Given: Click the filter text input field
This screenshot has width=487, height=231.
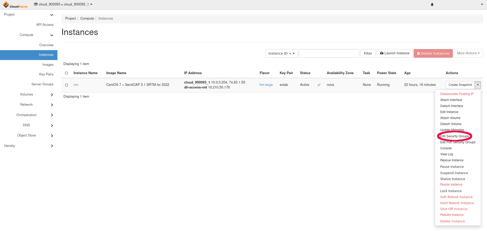Looking at the screenshot, I should [329, 54].
